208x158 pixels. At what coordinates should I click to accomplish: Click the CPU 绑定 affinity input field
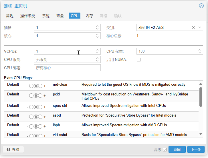[67, 68]
